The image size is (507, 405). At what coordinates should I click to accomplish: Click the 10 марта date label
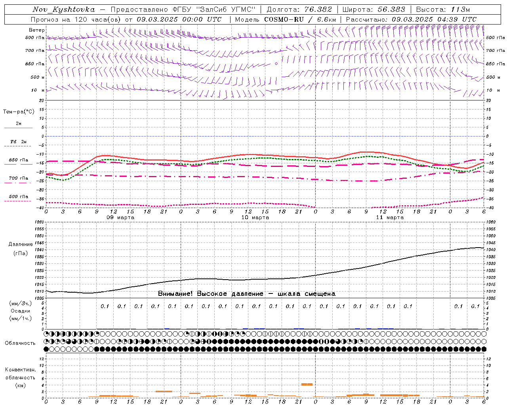point(255,218)
